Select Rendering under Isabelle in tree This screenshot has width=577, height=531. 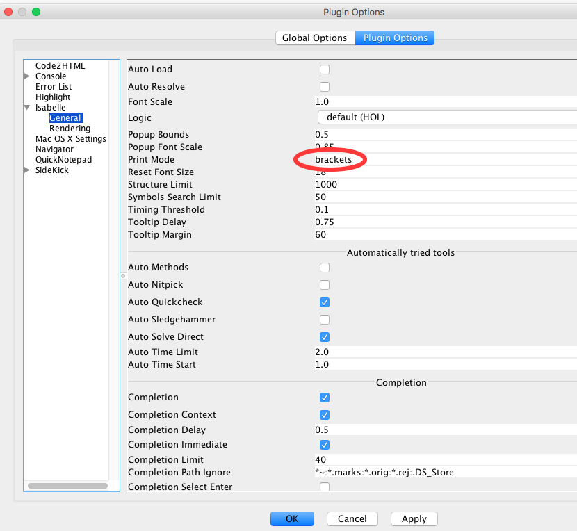click(70, 129)
